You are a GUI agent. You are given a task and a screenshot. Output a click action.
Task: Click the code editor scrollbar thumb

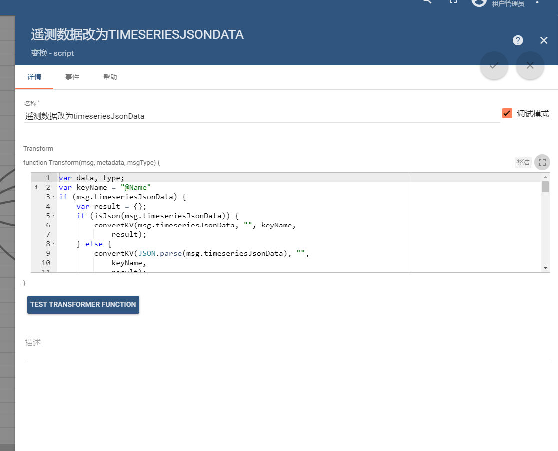[x=545, y=187]
